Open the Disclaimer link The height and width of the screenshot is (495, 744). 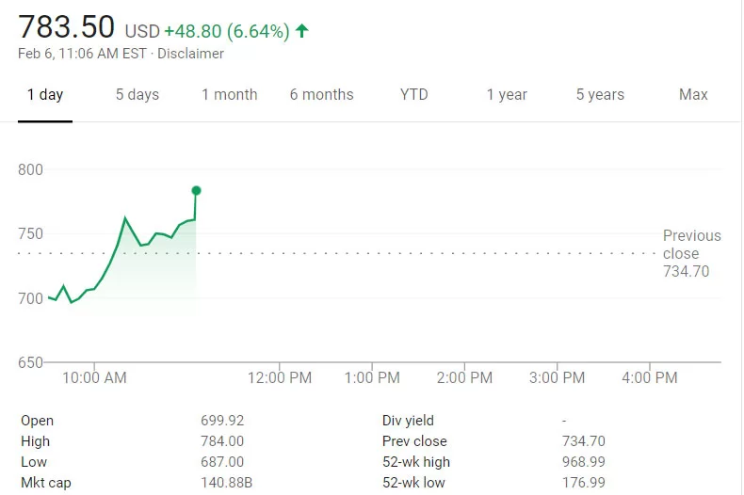point(190,54)
